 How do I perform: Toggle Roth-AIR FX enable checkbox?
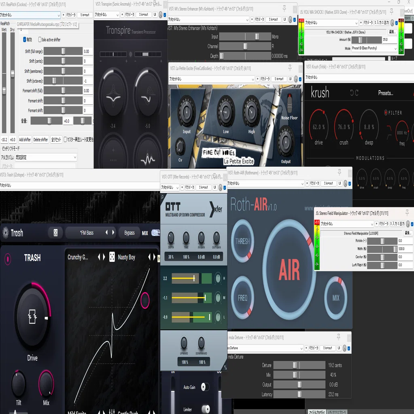pyautogui.click(x=350, y=183)
